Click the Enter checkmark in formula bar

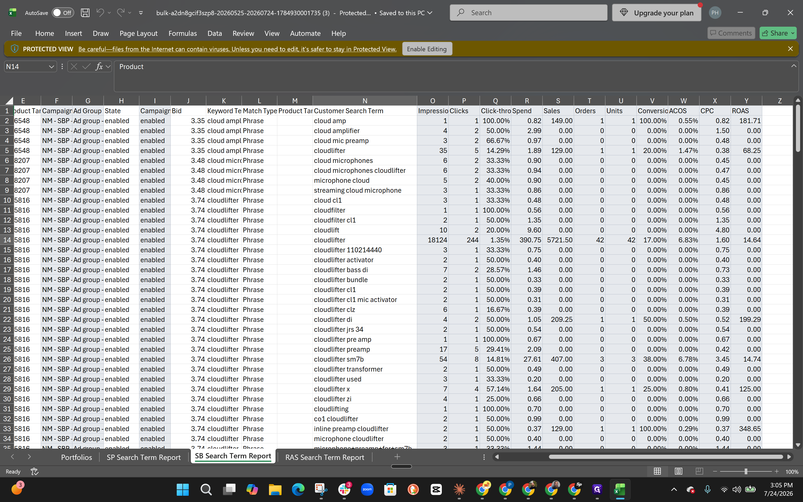click(86, 67)
